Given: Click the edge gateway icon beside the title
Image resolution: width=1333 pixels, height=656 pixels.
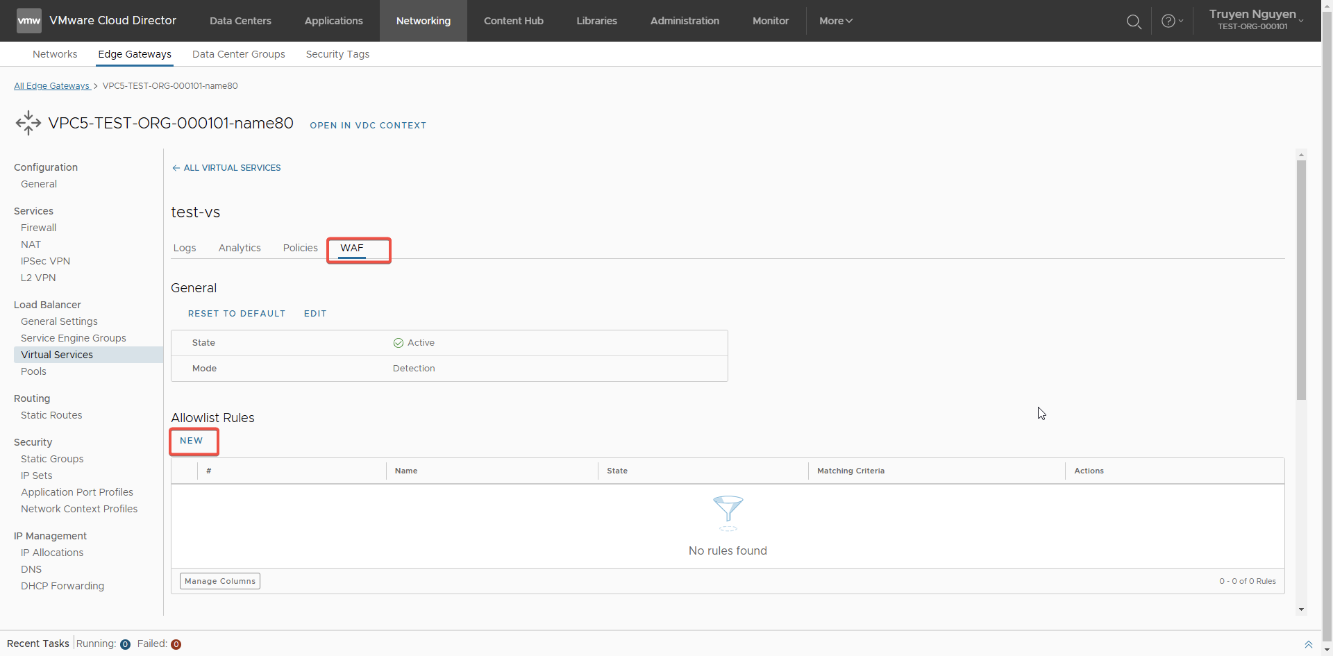Looking at the screenshot, I should 28,124.
